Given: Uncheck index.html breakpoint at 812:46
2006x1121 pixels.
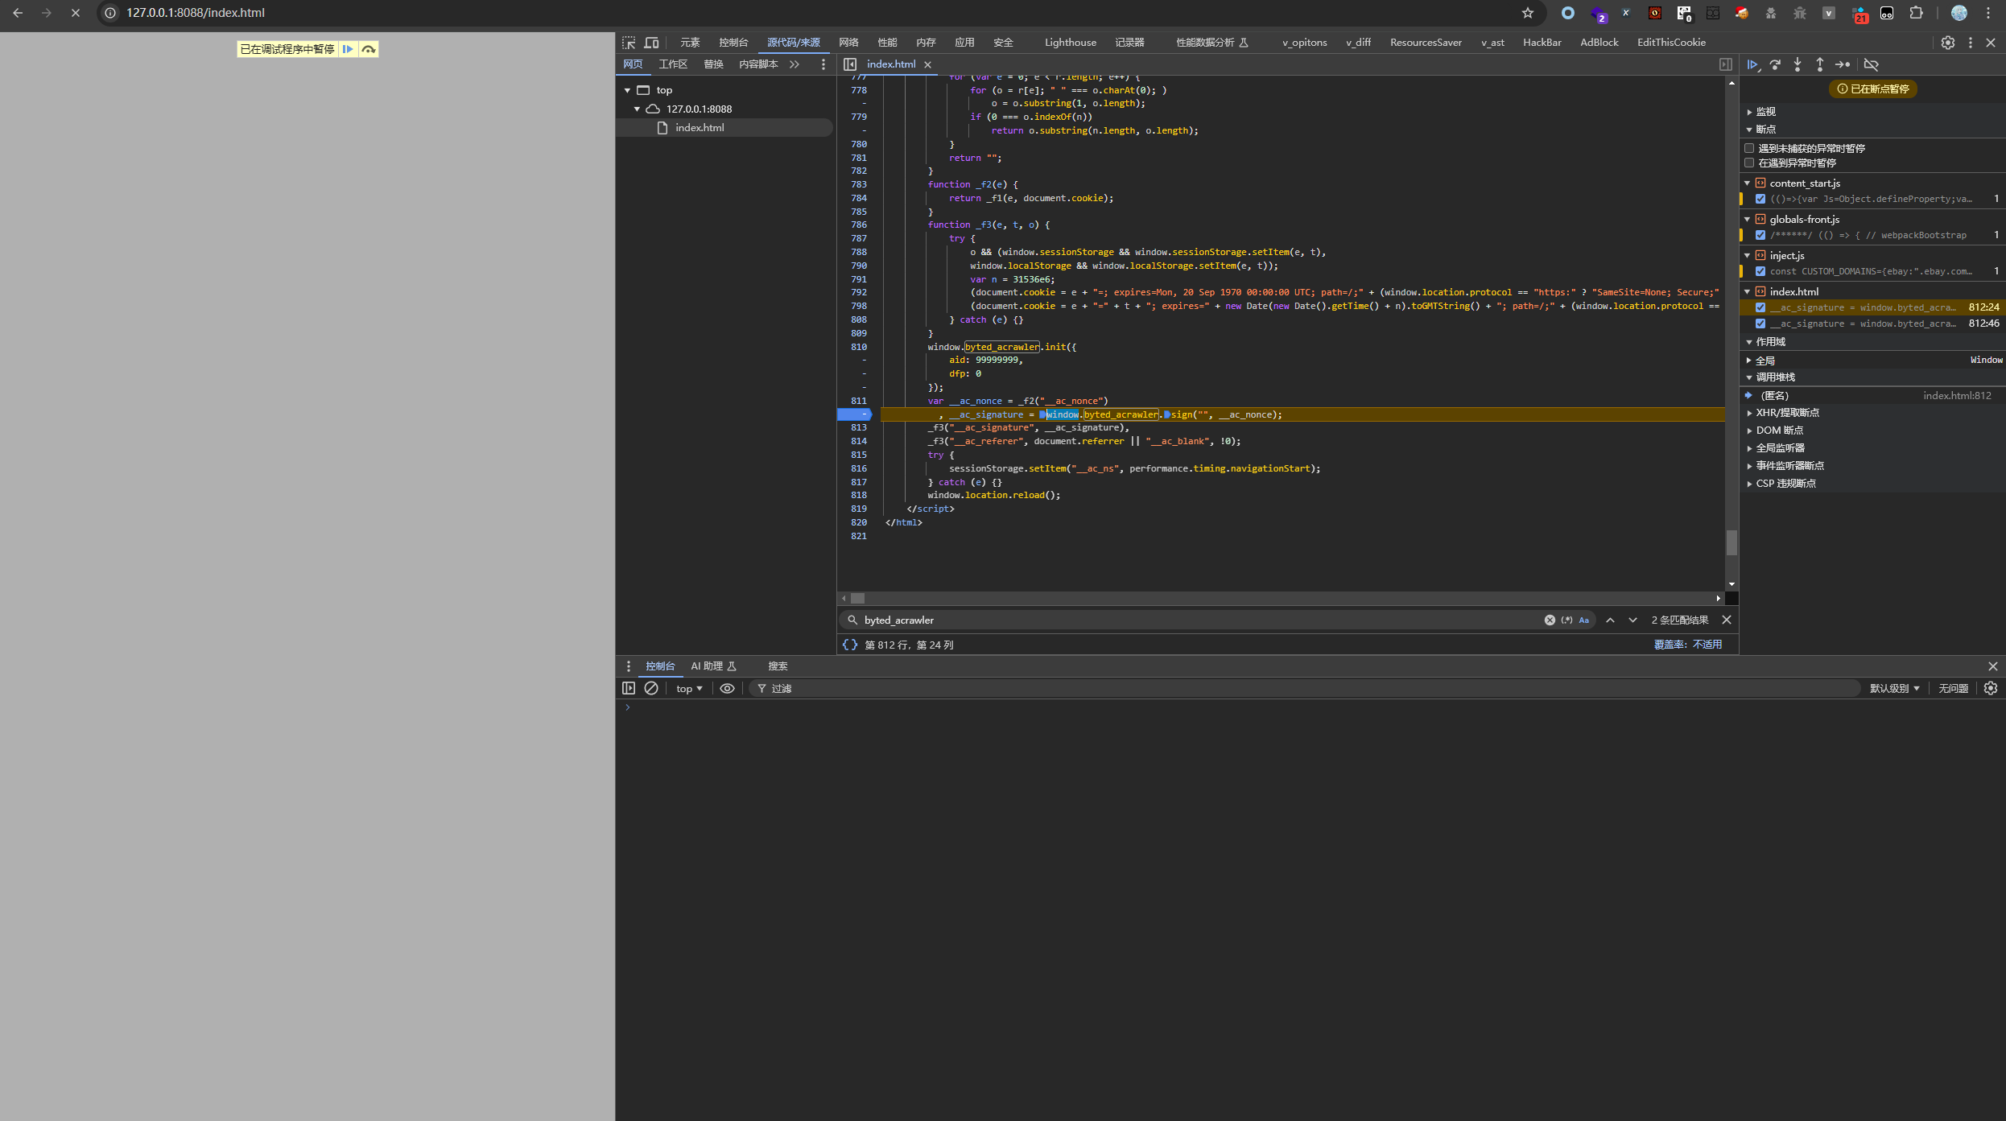Looking at the screenshot, I should click(x=1760, y=324).
